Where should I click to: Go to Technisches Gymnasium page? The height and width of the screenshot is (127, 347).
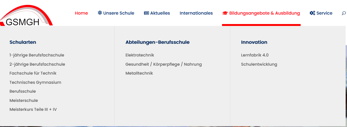click(x=35, y=82)
